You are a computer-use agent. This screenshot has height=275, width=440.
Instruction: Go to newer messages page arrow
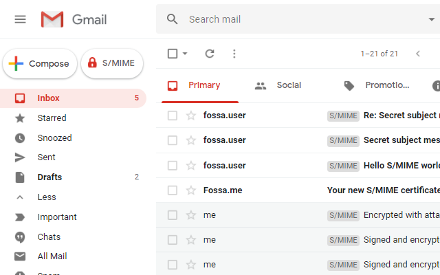[x=418, y=54]
